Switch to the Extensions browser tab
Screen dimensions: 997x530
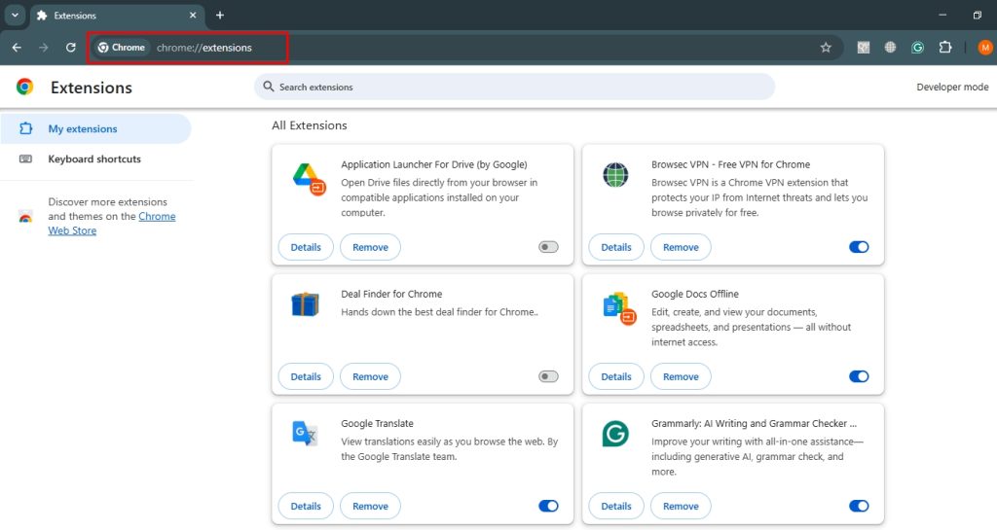coord(118,16)
